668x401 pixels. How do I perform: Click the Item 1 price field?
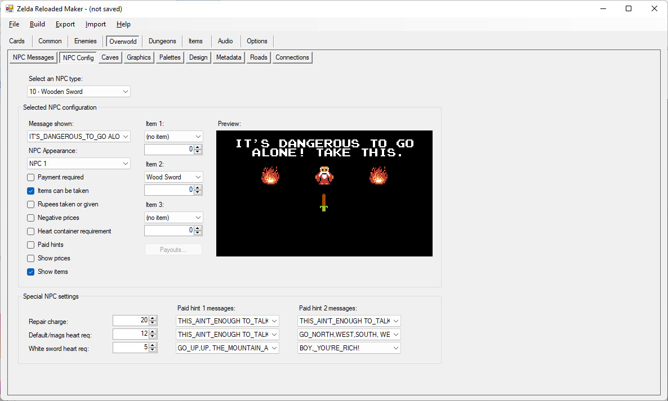169,149
